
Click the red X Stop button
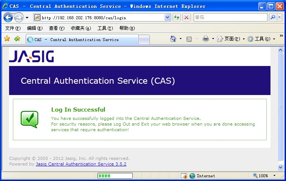pyautogui.click(x=187, y=17)
